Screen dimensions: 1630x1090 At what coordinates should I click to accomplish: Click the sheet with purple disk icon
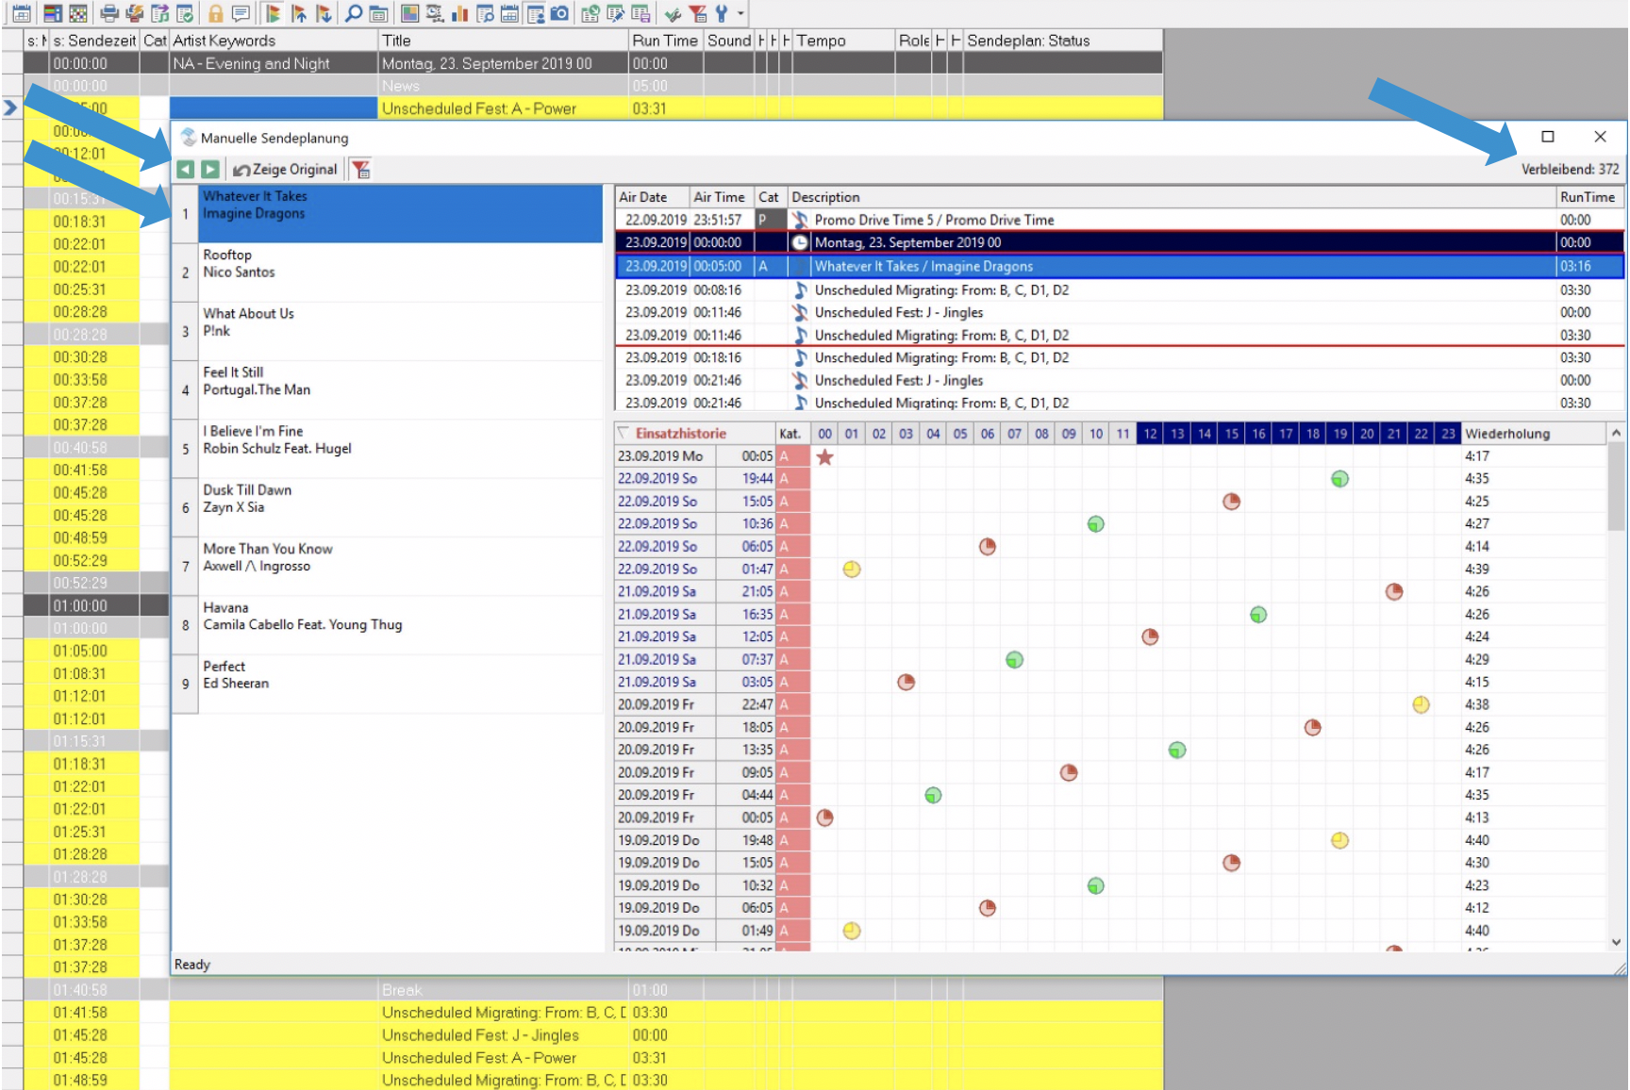click(x=640, y=13)
